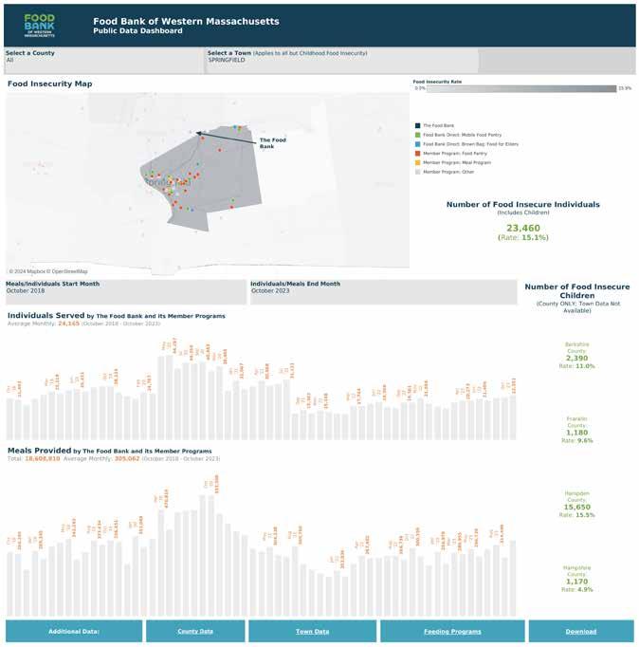Click the Food Bank of Western Massachusetts logo

click(x=39, y=26)
